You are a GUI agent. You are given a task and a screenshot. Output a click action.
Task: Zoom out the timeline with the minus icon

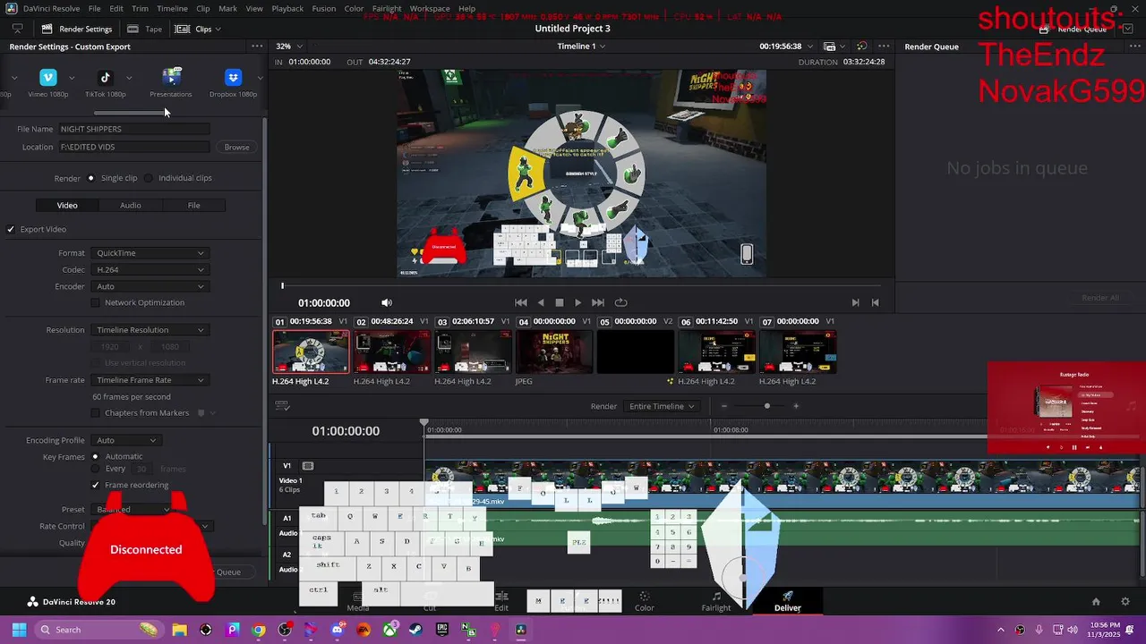pos(724,406)
